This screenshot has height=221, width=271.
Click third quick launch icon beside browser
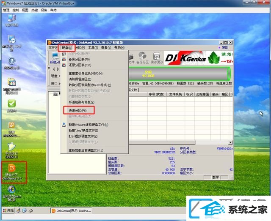click(30, 211)
